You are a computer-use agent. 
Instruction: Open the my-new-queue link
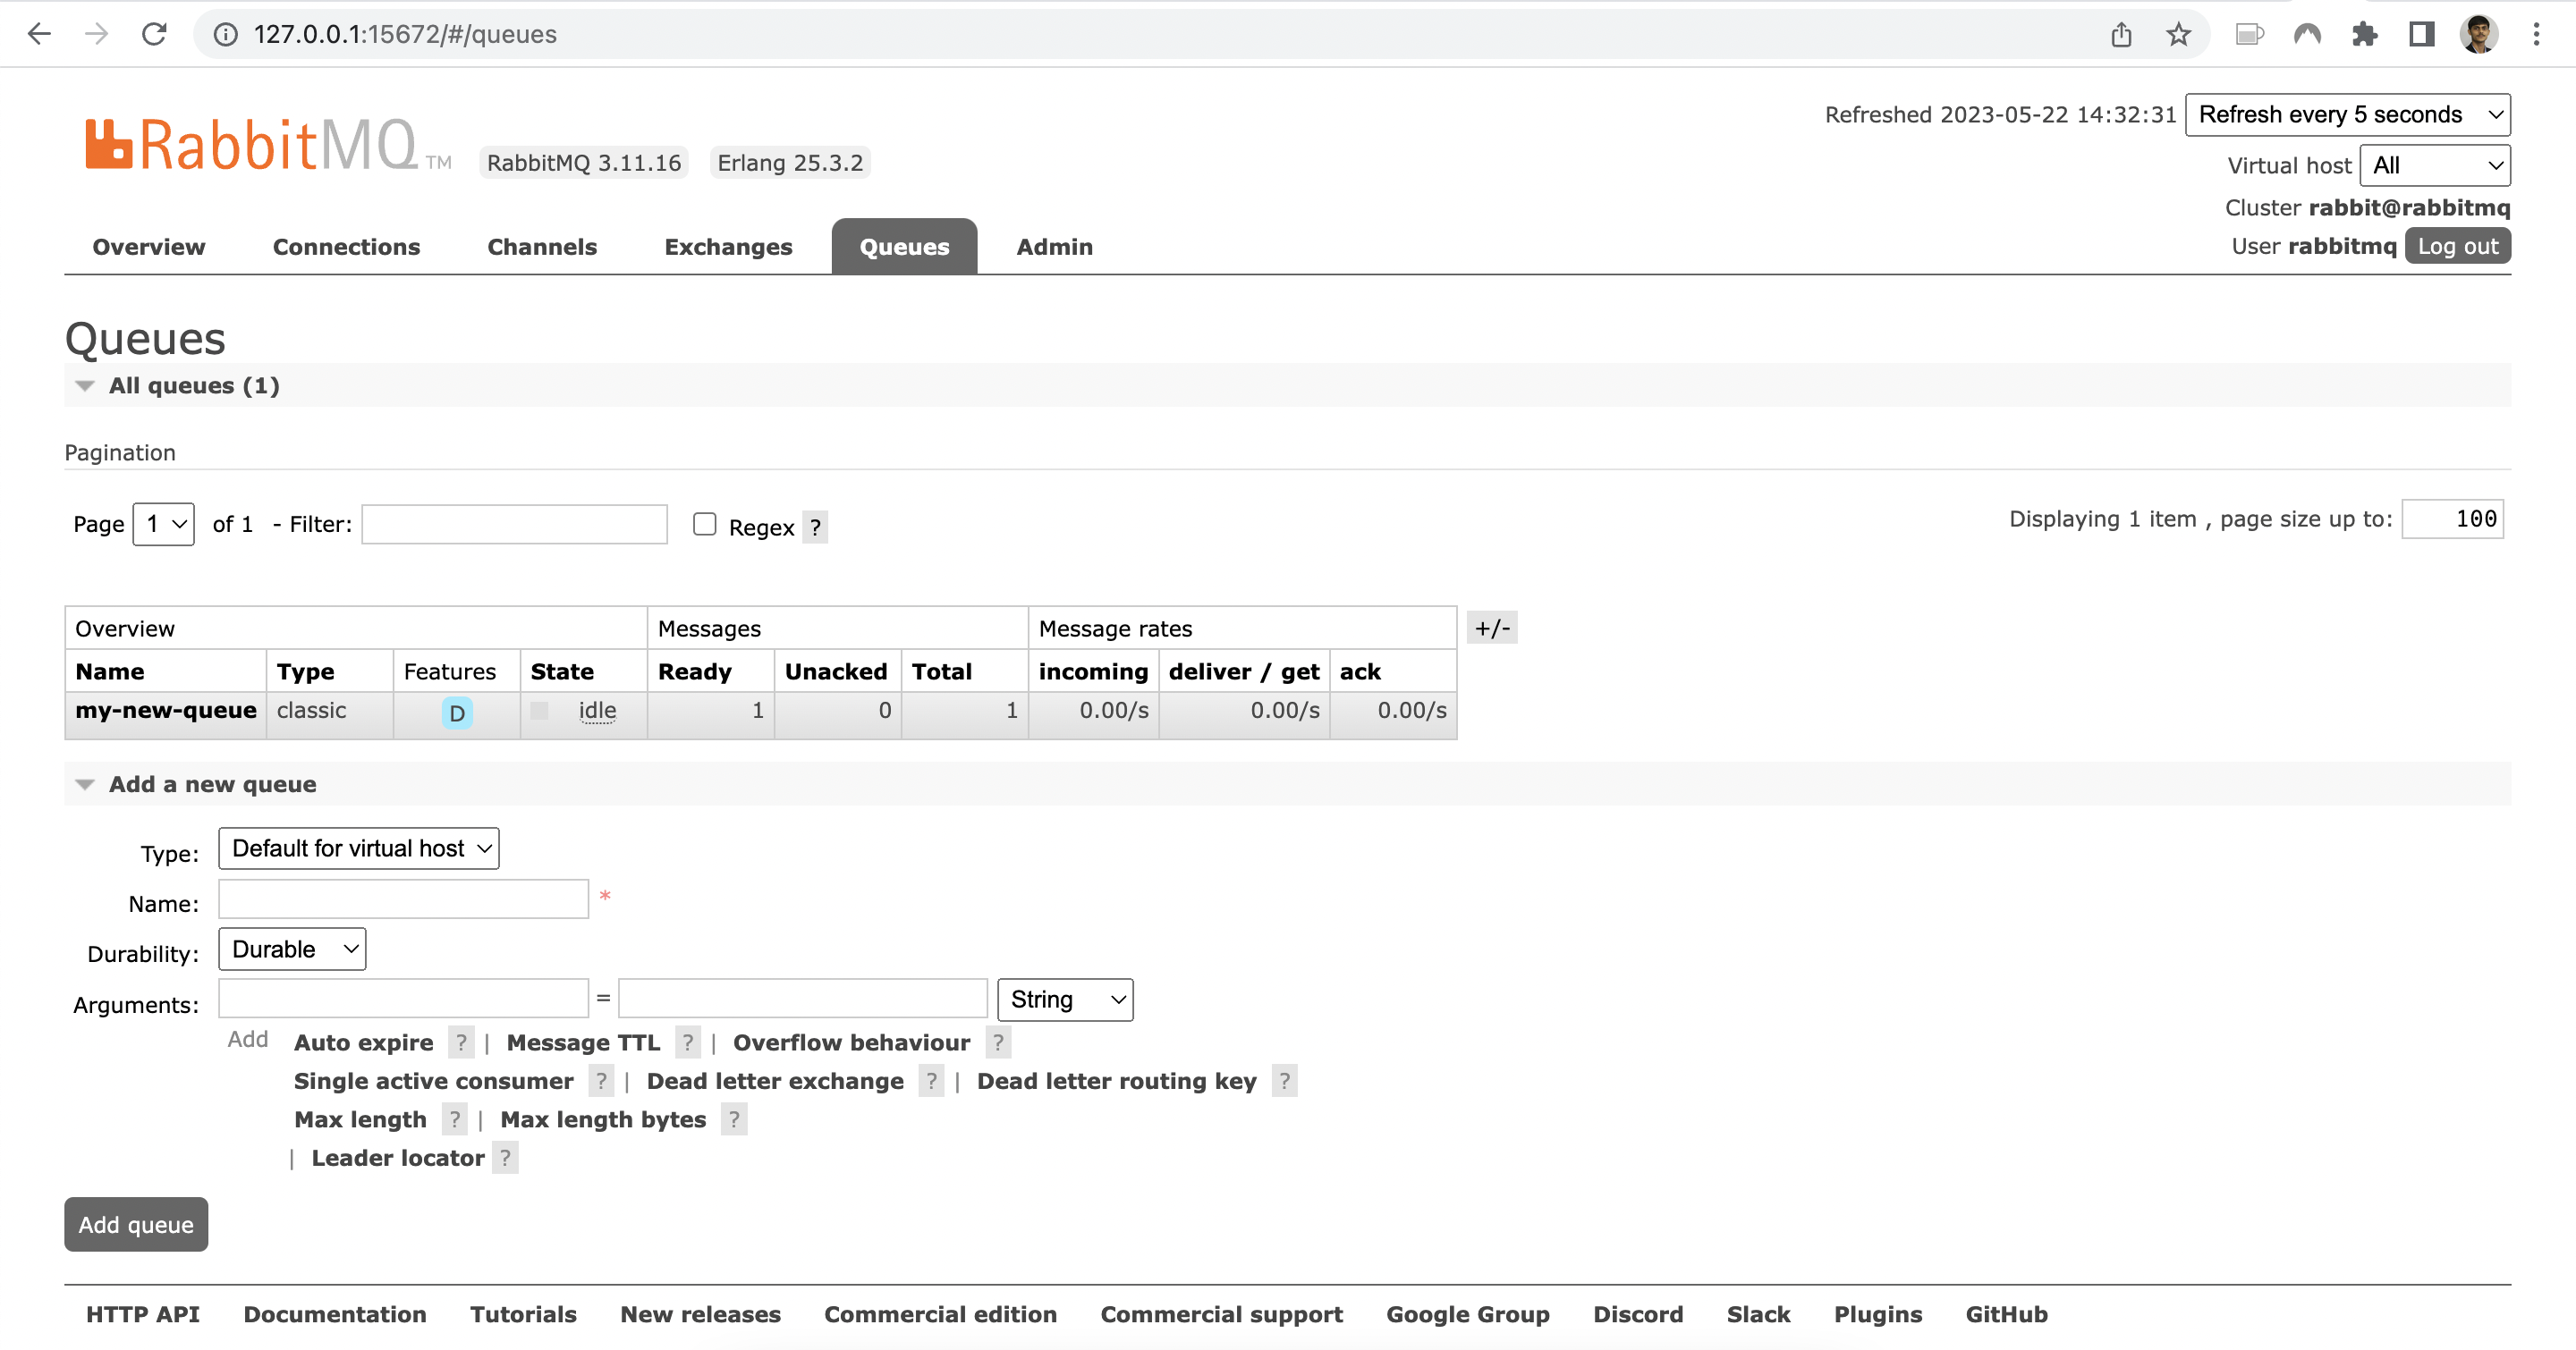[166, 711]
